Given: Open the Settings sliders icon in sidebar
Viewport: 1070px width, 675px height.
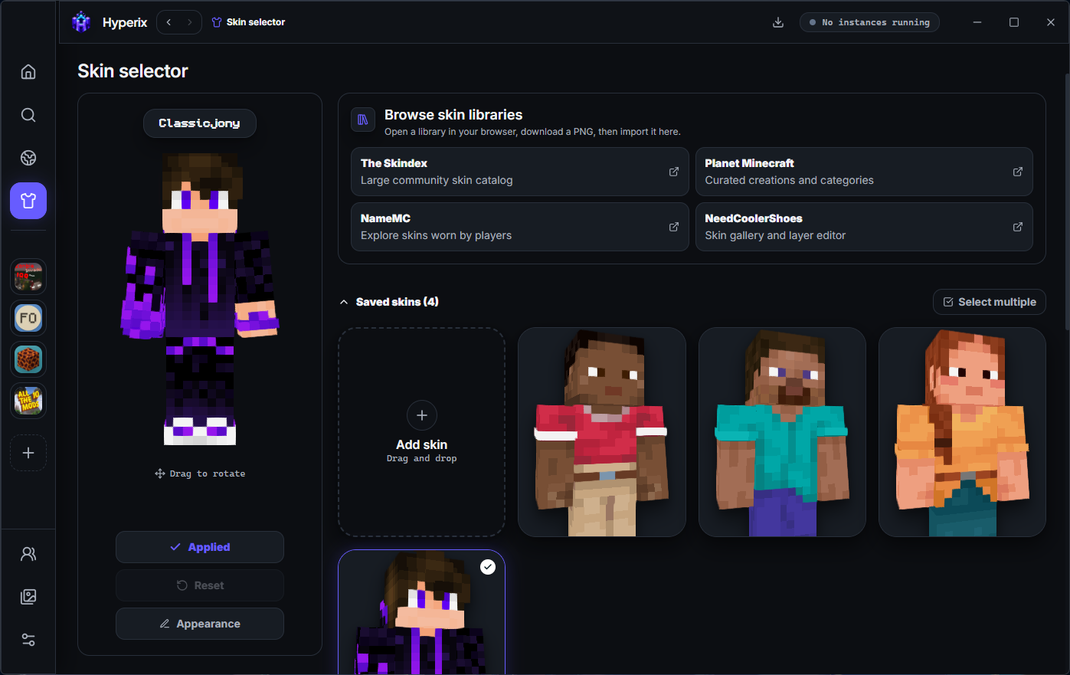Looking at the screenshot, I should coord(28,640).
